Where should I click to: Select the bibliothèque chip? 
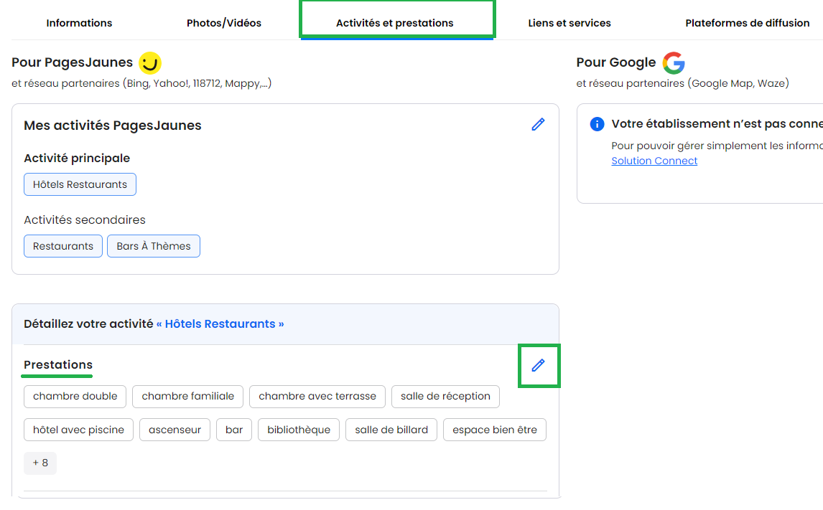coord(299,430)
